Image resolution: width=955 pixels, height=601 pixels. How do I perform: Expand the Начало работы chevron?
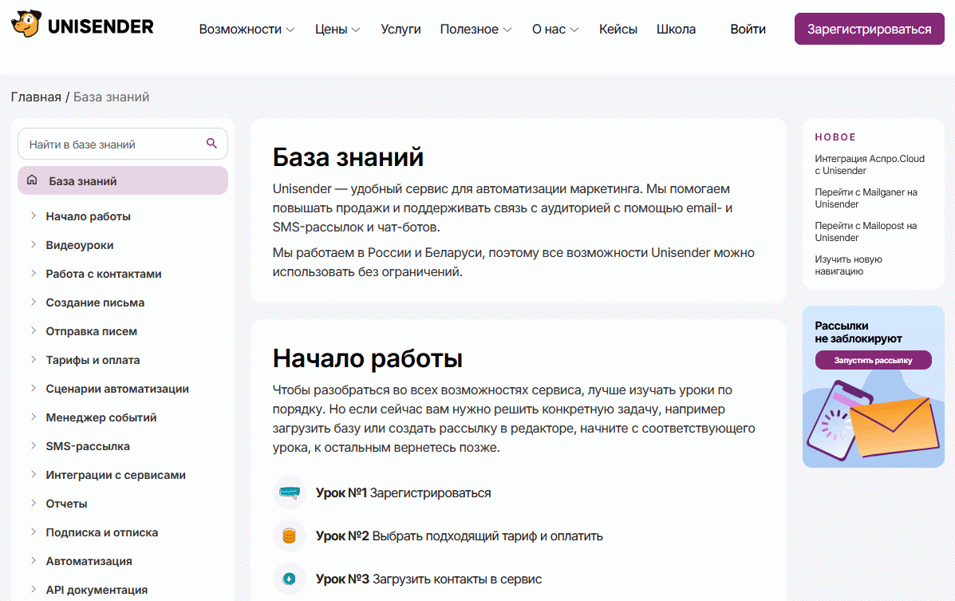(x=34, y=215)
